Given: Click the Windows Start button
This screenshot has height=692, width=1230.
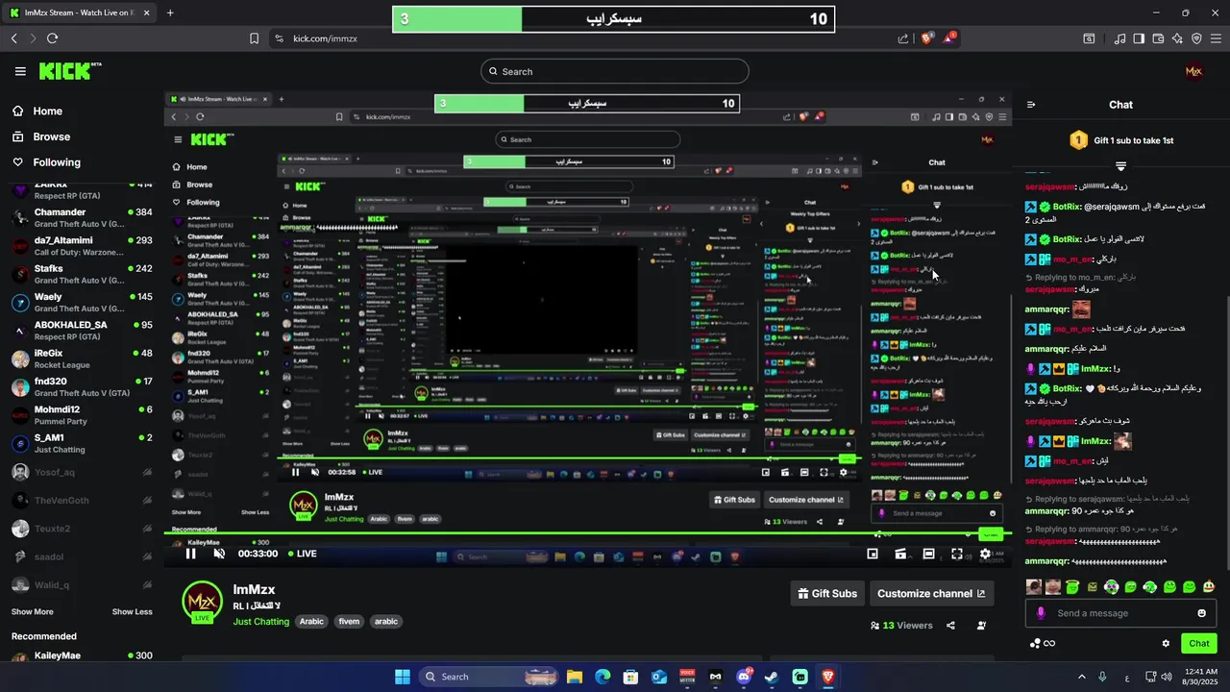Looking at the screenshot, I should pos(403,677).
